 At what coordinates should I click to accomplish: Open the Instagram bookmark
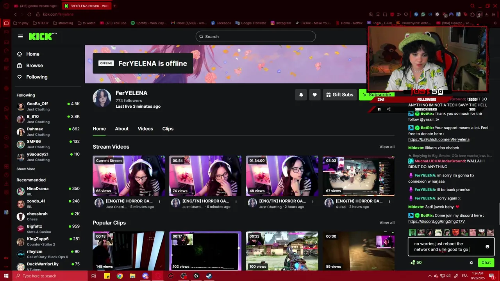[280, 23]
